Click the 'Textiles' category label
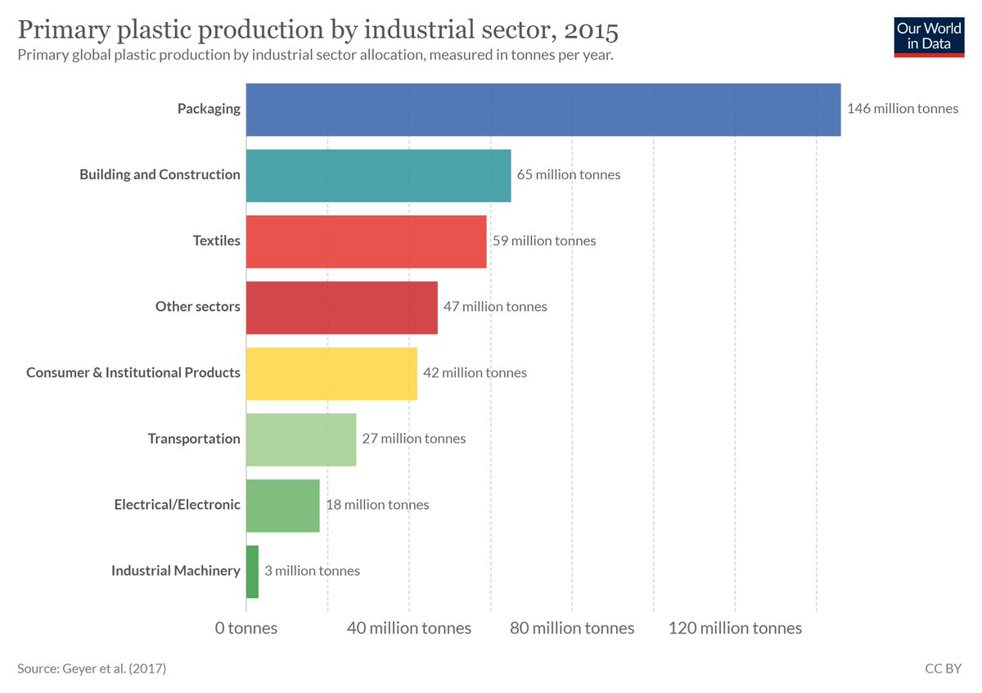 pos(217,241)
